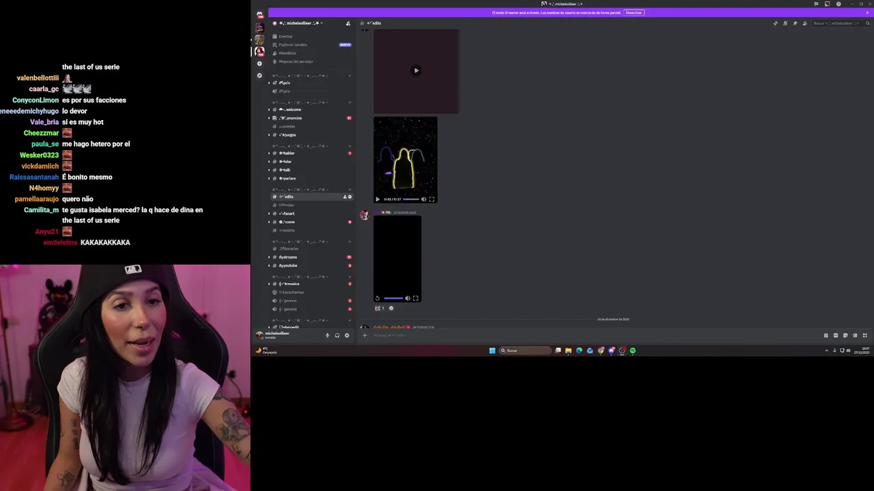The image size is (874, 491).
Task: Toggle microphone mute in user panel
Action: click(327, 335)
